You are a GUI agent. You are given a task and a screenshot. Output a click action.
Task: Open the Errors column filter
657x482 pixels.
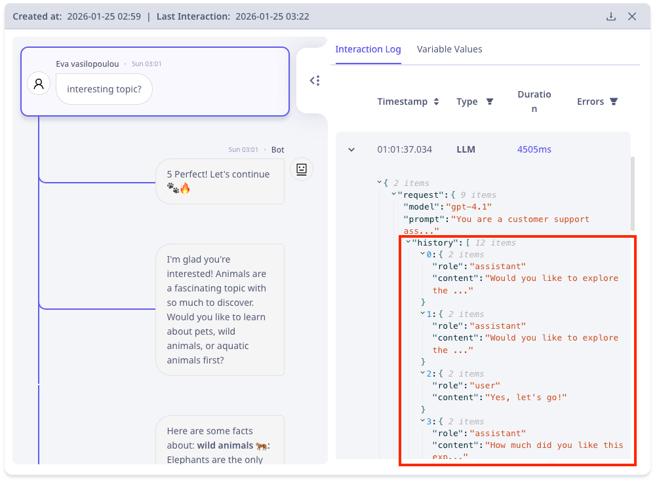614,102
